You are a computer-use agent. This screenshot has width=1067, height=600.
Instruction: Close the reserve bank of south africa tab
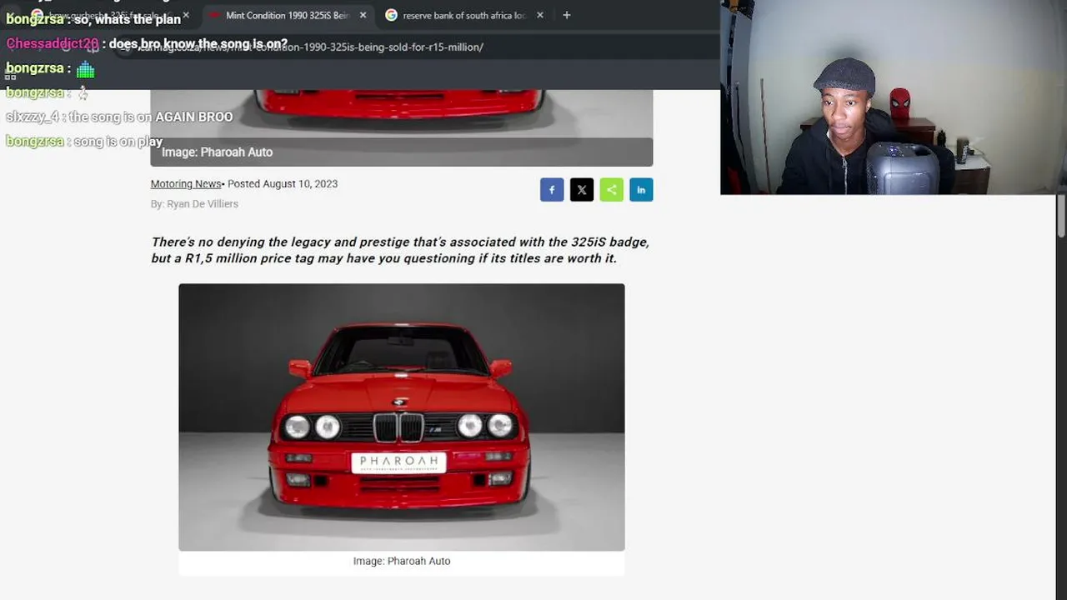click(x=540, y=15)
